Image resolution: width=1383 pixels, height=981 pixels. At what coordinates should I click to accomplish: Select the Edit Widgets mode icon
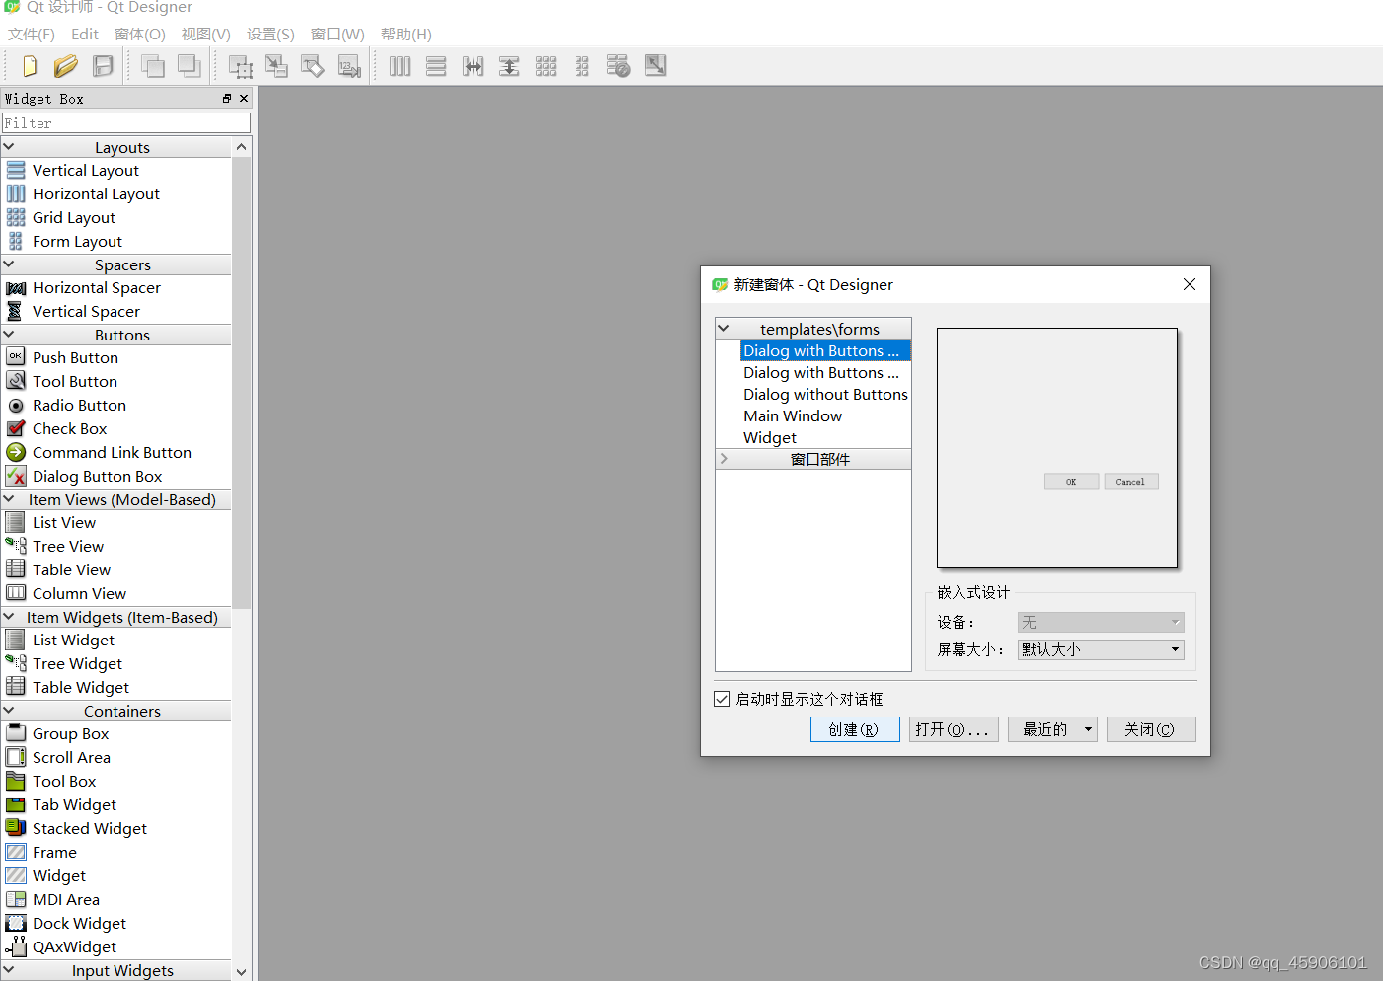click(x=240, y=66)
